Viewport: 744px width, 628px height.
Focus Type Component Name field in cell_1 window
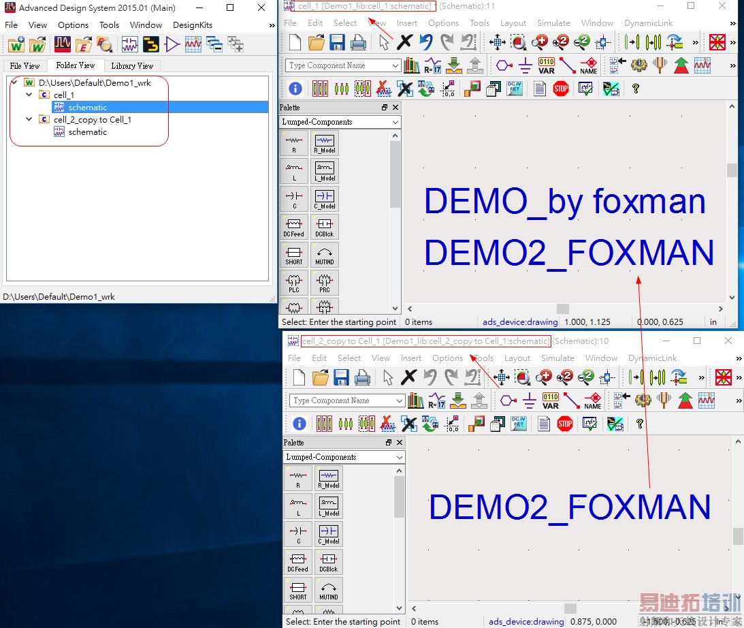[x=338, y=65]
